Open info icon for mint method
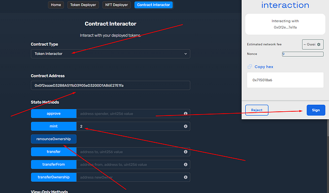Viewport: 329px width, 193px height. [x=186, y=126]
